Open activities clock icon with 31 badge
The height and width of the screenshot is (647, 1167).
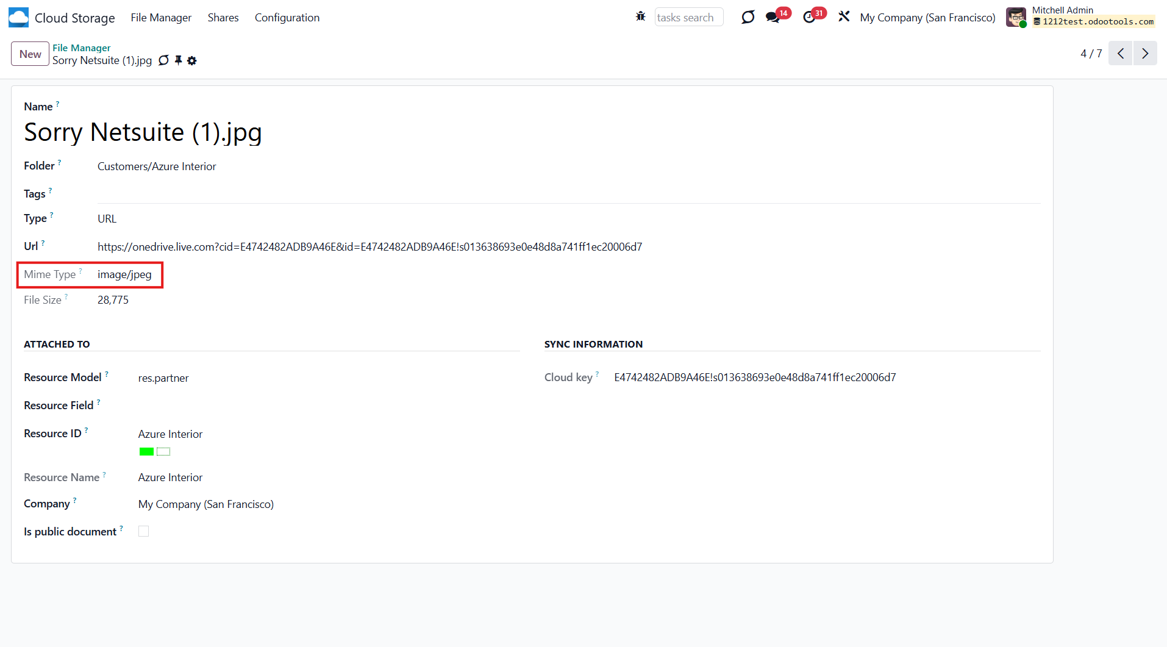pyautogui.click(x=809, y=17)
